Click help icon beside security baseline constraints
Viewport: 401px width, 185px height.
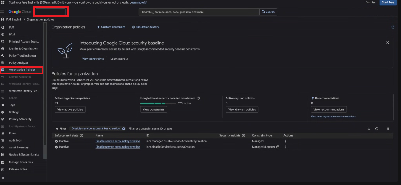click(x=198, y=98)
